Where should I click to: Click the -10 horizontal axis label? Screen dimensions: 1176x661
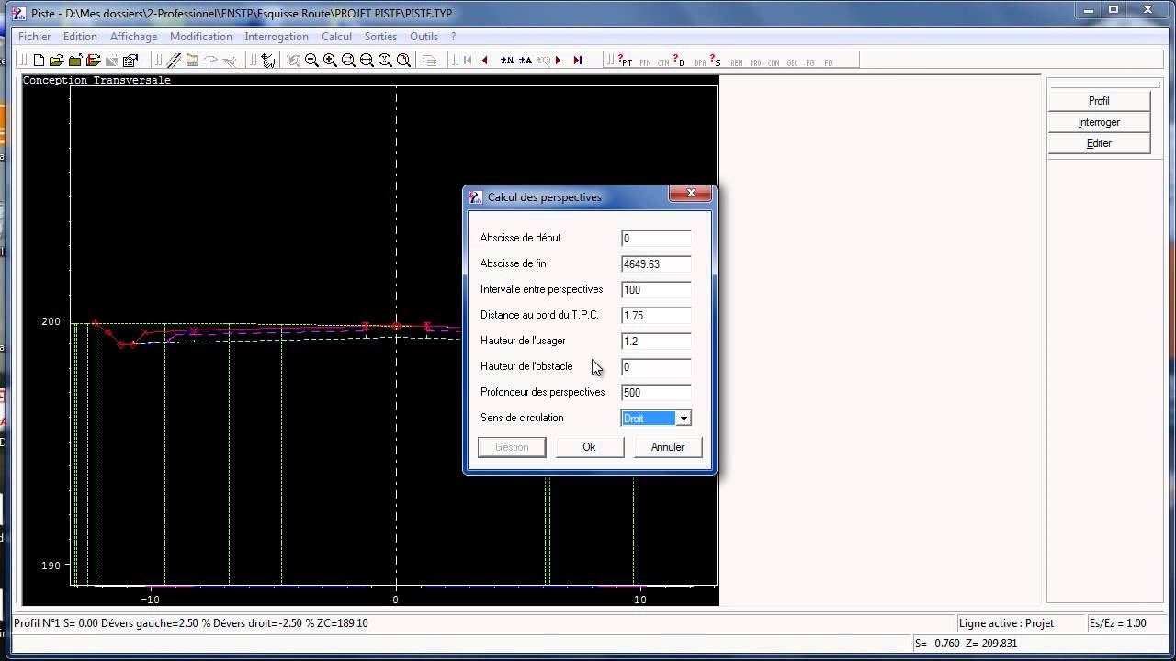point(150,599)
